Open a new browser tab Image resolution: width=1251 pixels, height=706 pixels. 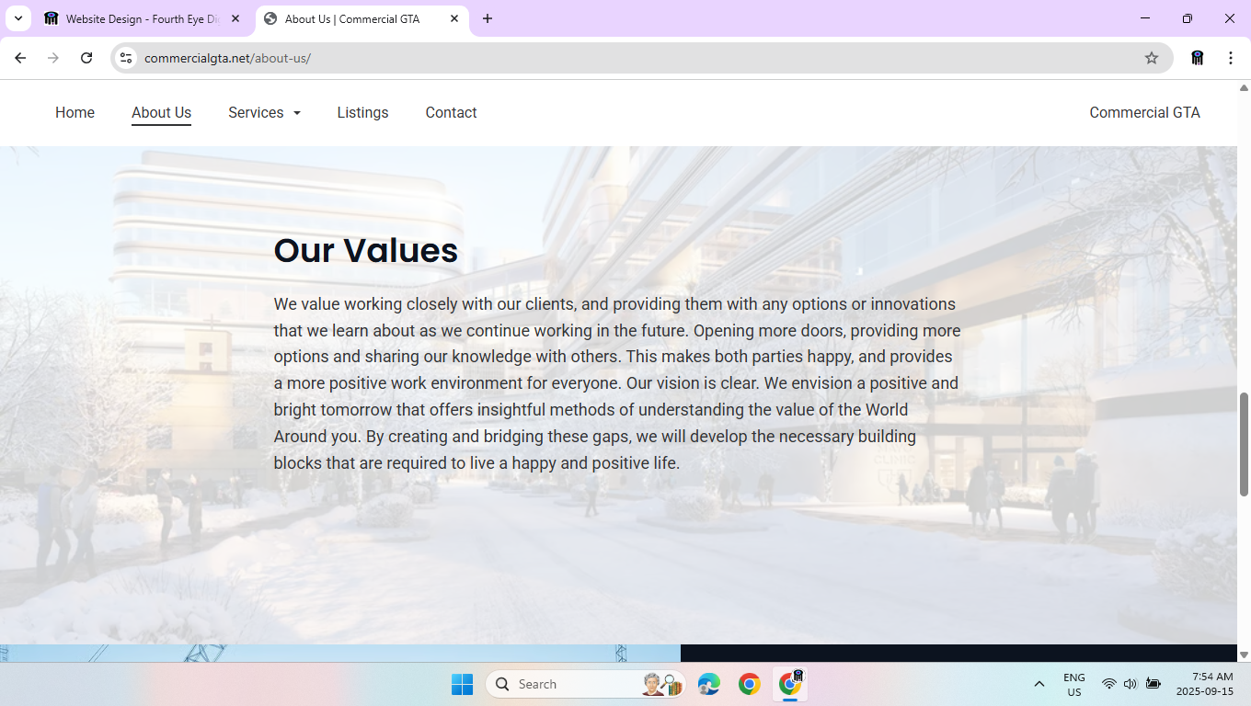pyautogui.click(x=488, y=18)
